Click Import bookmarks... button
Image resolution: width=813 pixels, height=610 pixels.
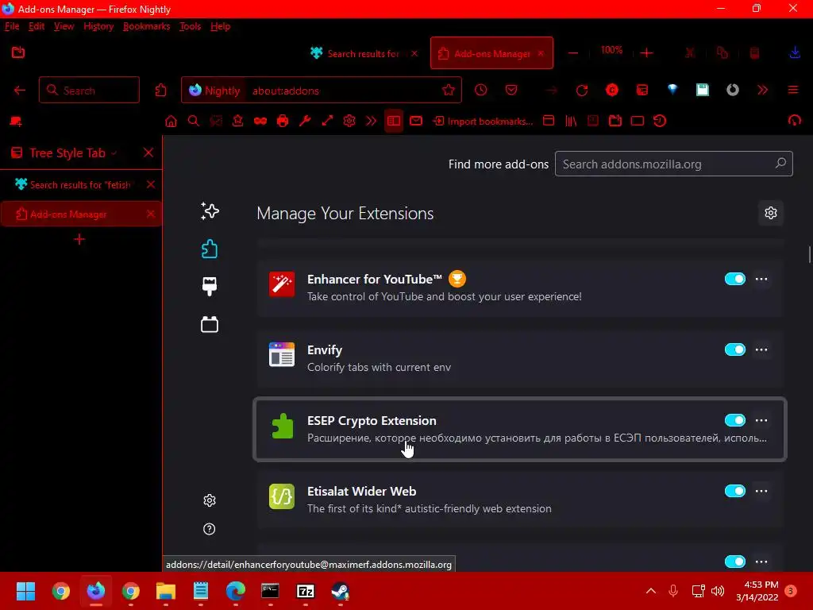[484, 122]
